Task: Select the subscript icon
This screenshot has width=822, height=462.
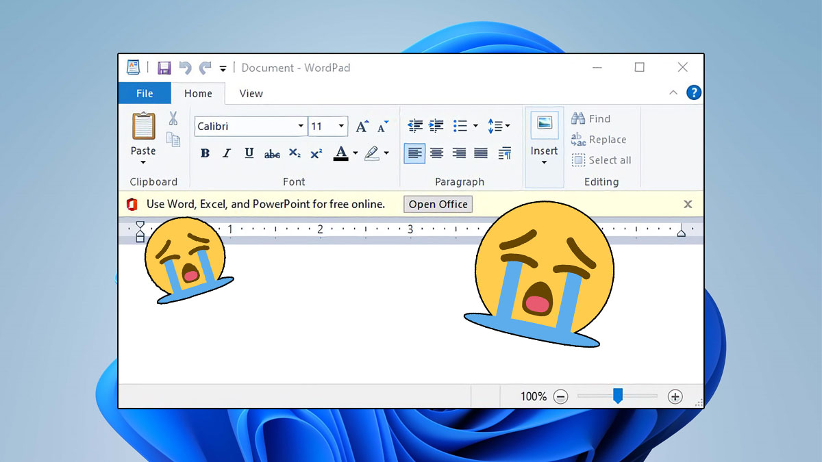Action: [x=294, y=153]
